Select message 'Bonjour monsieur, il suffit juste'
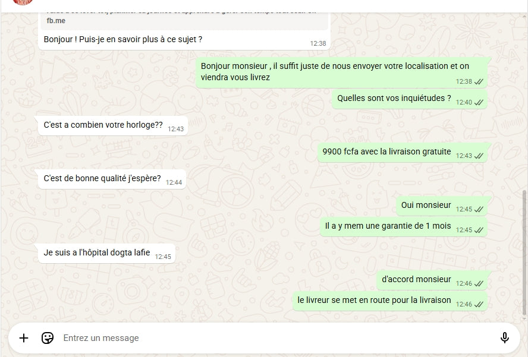Image resolution: width=528 pixels, height=357 pixels. [x=335, y=71]
